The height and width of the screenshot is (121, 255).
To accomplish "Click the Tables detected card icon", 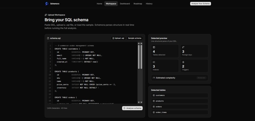I will pos(154,47).
